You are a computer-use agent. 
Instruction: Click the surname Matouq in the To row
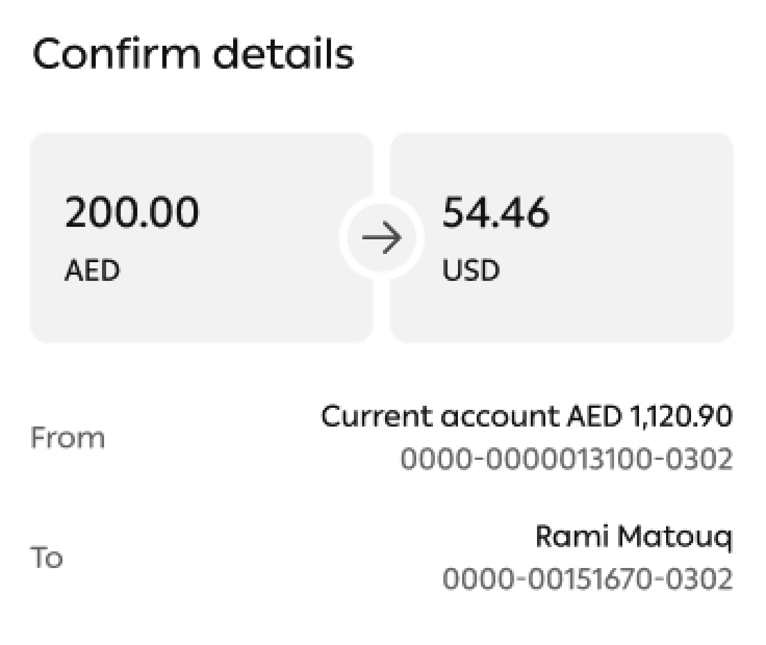click(675, 537)
